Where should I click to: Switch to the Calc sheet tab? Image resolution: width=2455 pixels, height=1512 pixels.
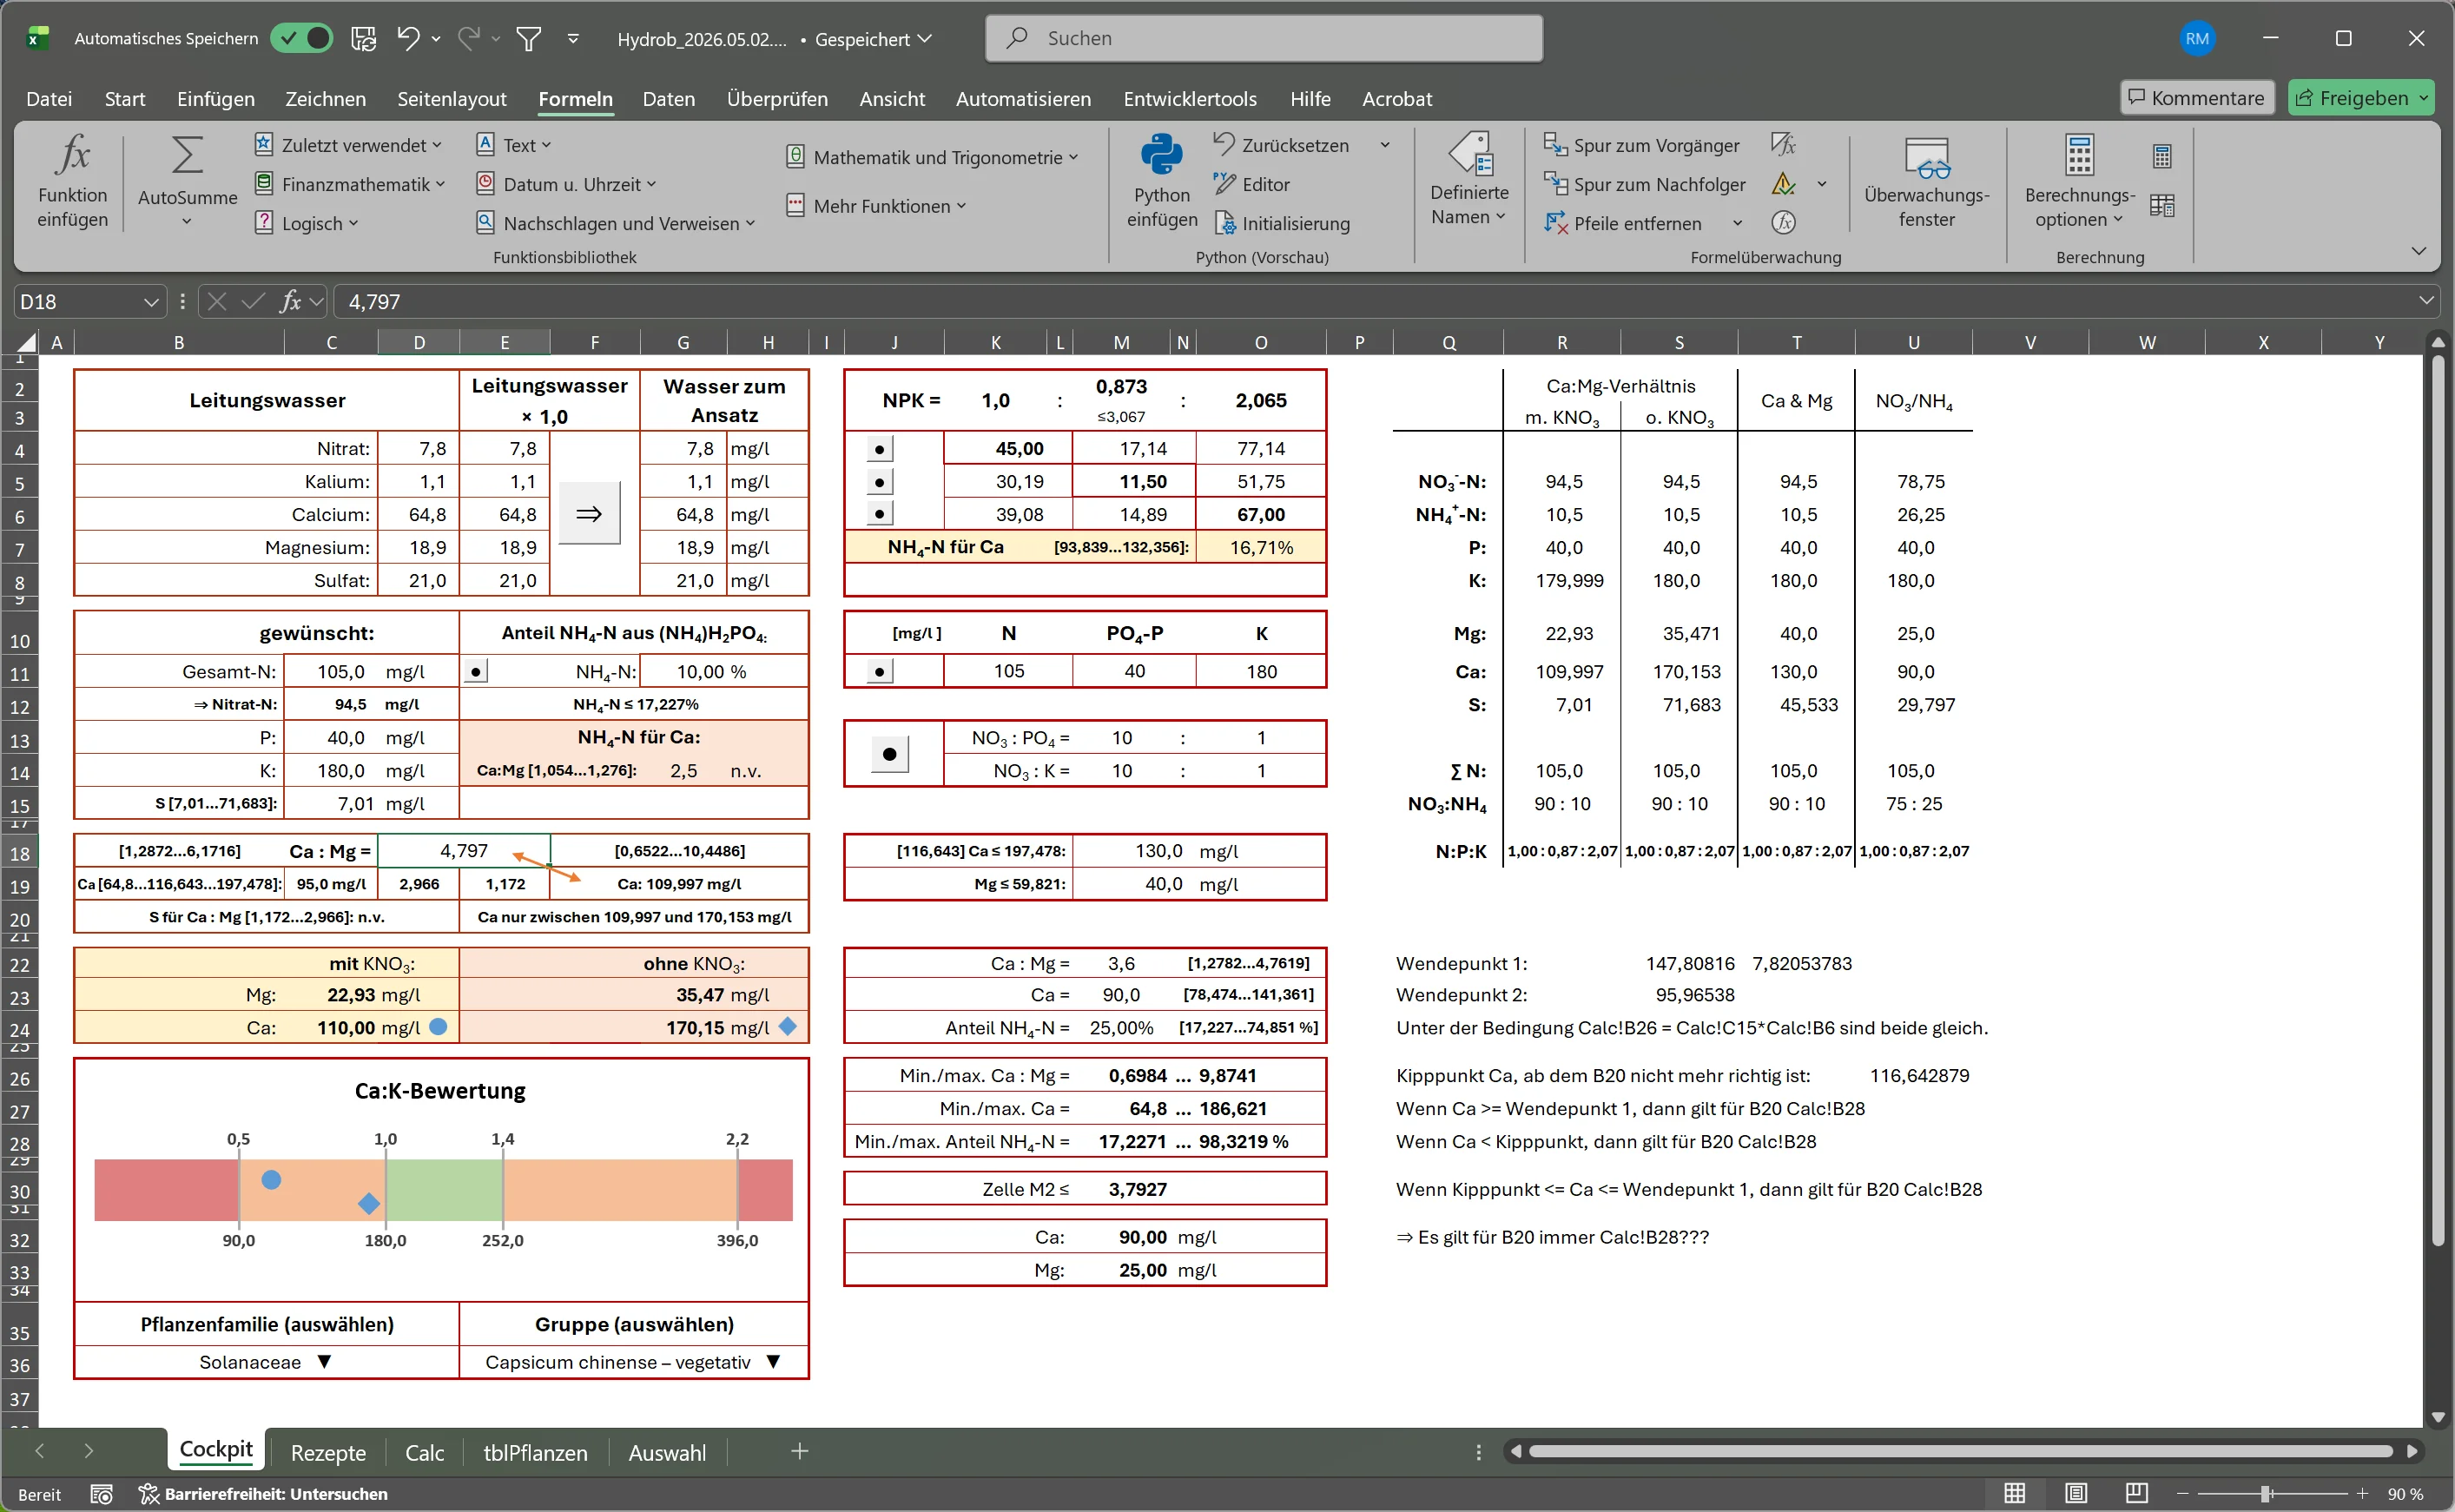click(424, 1452)
